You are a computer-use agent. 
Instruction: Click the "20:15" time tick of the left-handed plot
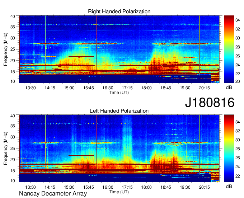204,187
